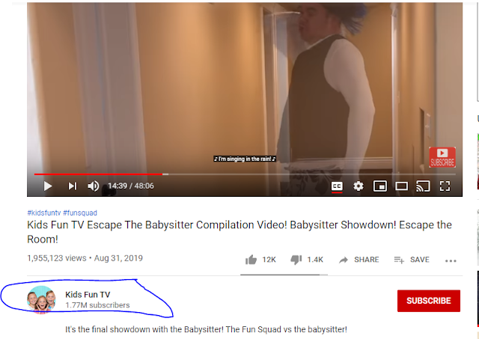Skip to the next video
The width and height of the screenshot is (479, 339).
[73, 186]
